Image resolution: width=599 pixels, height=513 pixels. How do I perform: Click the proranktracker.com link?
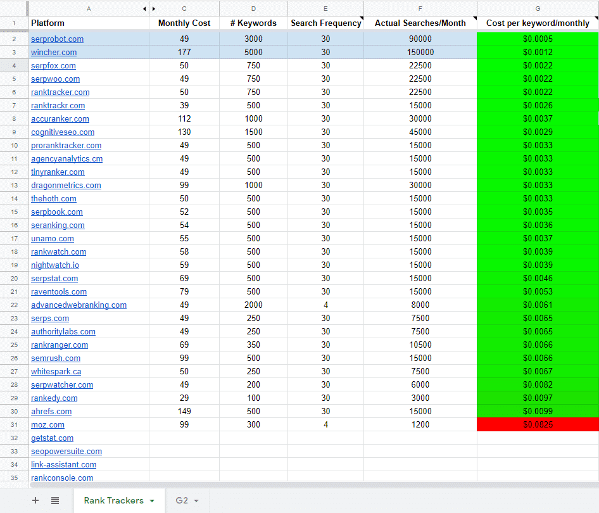point(66,146)
